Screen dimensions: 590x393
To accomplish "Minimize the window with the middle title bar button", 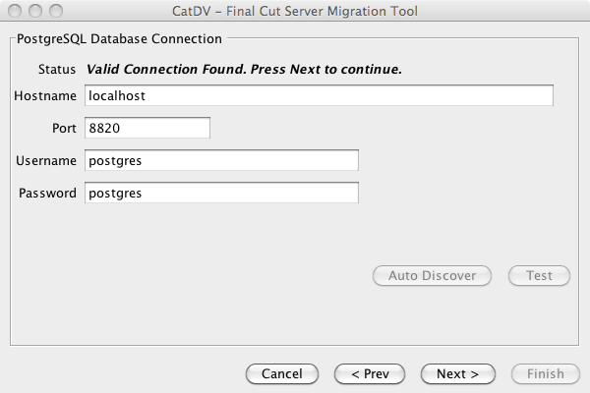I will click(x=35, y=11).
